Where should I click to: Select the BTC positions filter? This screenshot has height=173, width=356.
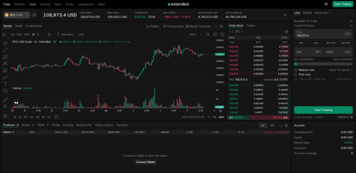click(x=273, y=125)
